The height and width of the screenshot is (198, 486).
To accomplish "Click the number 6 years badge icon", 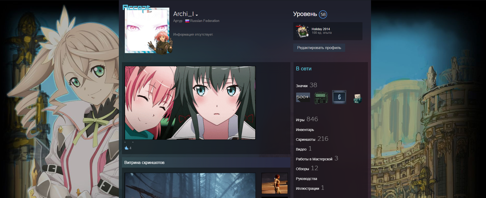I will point(339,97).
